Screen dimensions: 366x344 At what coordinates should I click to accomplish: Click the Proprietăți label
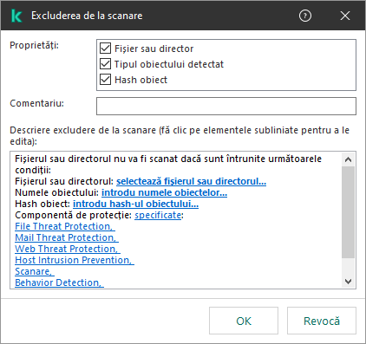point(34,45)
